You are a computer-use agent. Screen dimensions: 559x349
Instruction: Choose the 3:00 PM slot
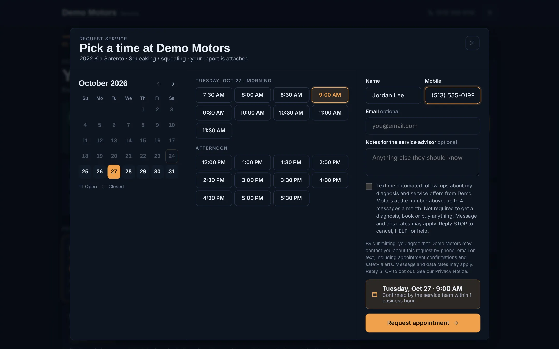click(x=253, y=180)
